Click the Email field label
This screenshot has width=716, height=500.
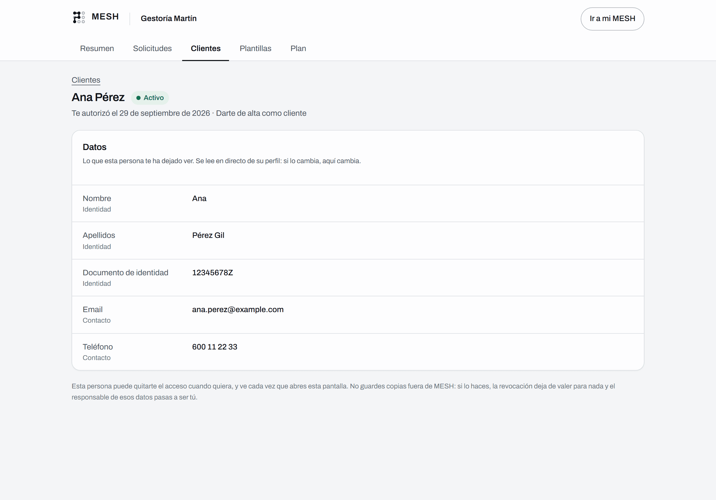93,309
